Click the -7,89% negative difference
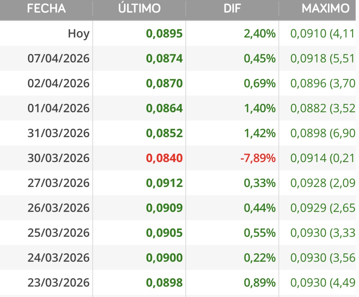 coord(258,158)
